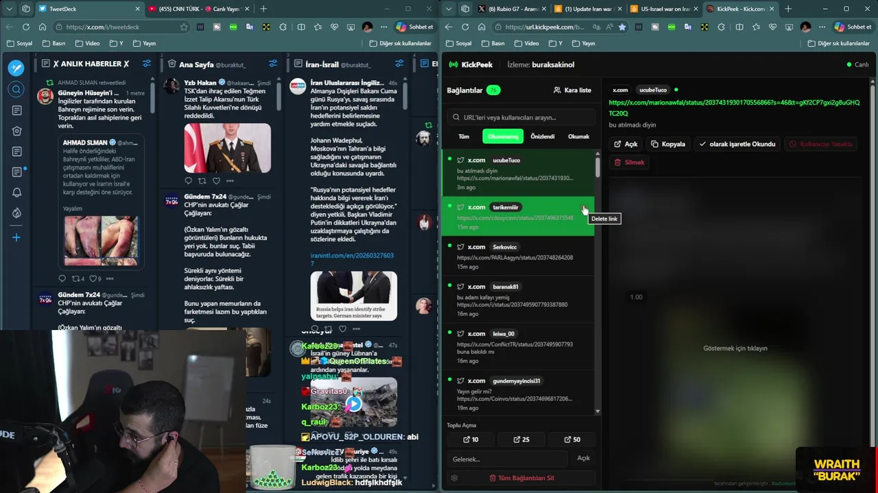This screenshot has height=493, width=878.
Task: Like the AHMAD SLMAN tweet with 9 likes
Action: pyautogui.click(x=93, y=279)
